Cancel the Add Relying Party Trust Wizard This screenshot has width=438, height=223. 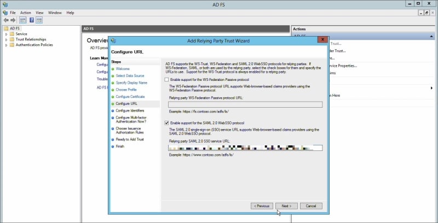coord(311,206)
